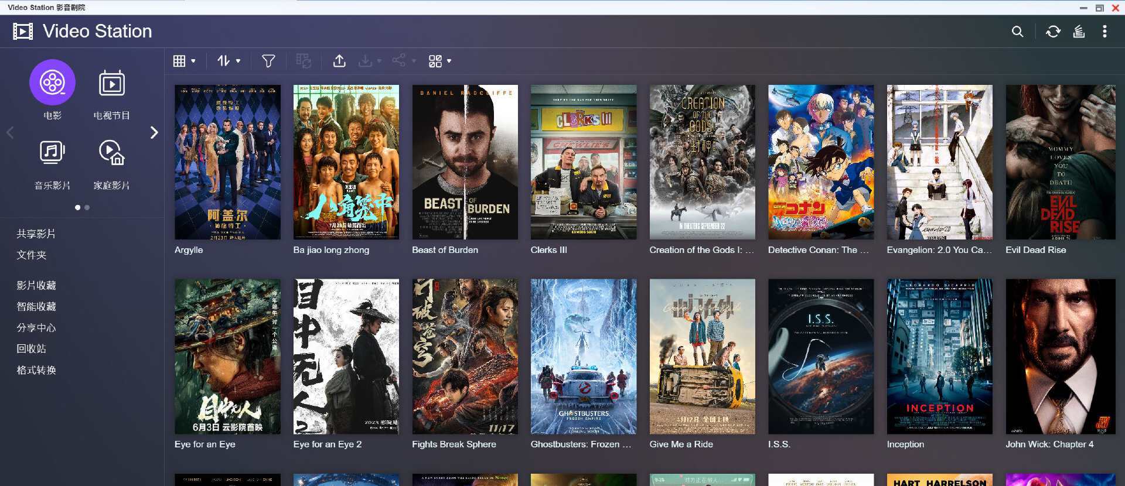Click the Video Station header title
1125x486 pixels.
click(x=97, y=32)
